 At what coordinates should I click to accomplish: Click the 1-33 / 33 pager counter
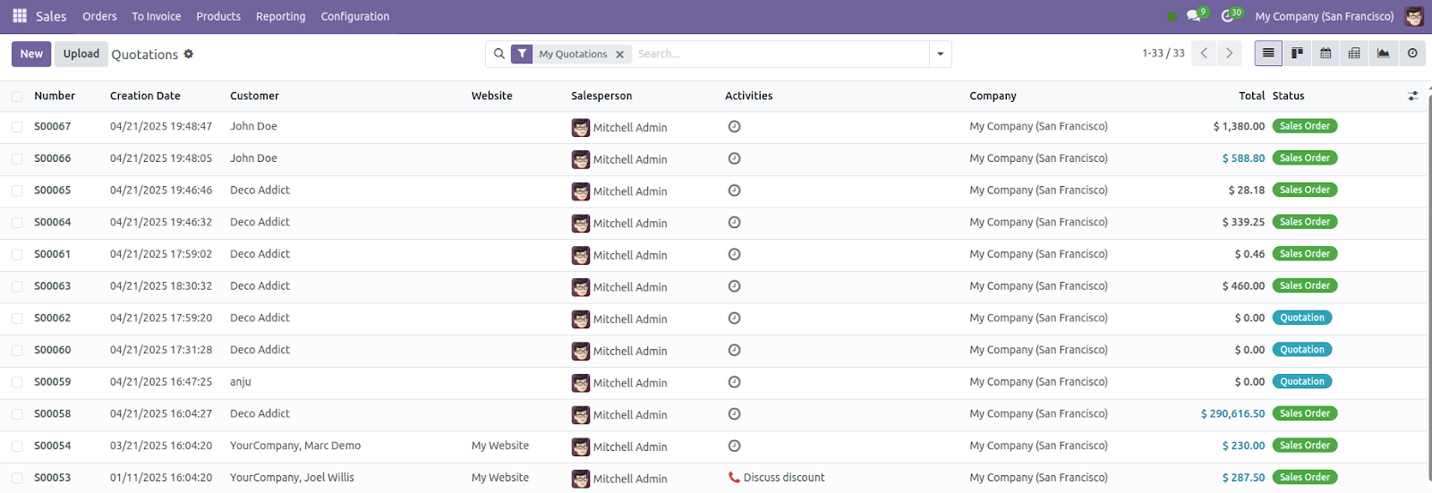pyautogui.click(x=1163, y=54)
